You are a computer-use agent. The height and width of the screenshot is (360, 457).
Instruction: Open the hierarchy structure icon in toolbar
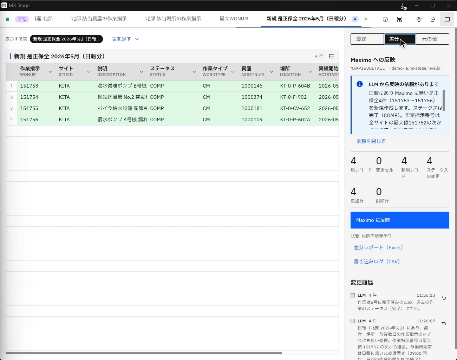click(x=399, y=19)
